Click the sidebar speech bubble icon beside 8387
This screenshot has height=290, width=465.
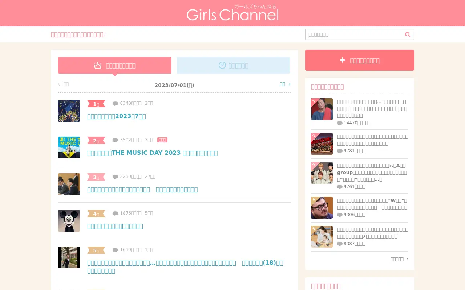pyautogui.click(x=340, y=244)
